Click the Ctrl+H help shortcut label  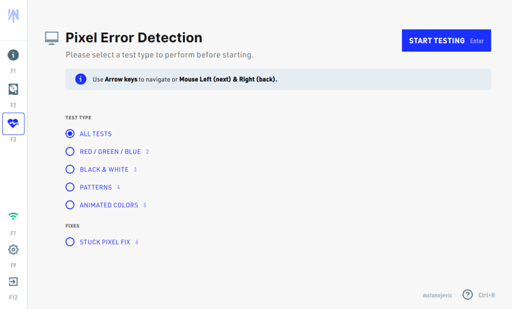[x=487, y=295]
